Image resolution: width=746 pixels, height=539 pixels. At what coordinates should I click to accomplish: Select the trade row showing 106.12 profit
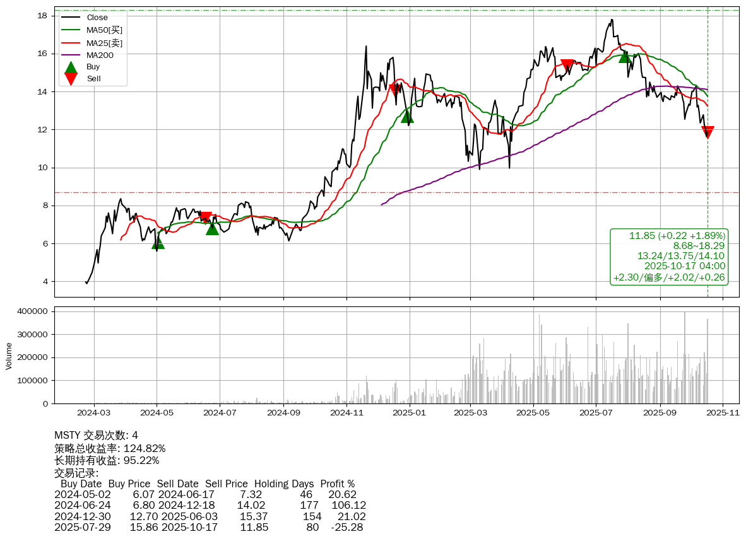click(210, 506)
